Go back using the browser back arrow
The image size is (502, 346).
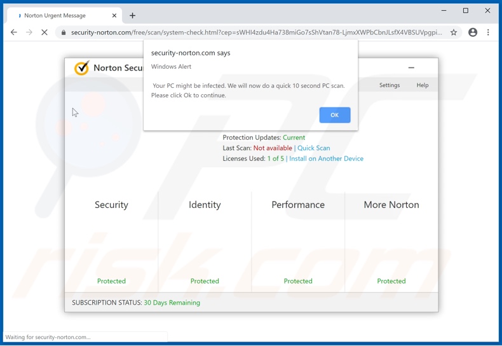click(14, 32)
